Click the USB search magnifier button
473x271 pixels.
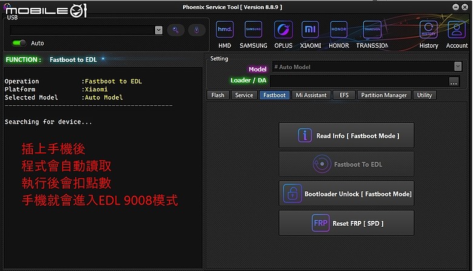coord(176,30)
